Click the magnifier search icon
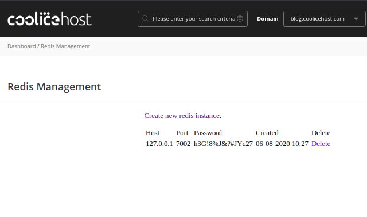This screenshot has height=217, width=367. coord(145,19)
